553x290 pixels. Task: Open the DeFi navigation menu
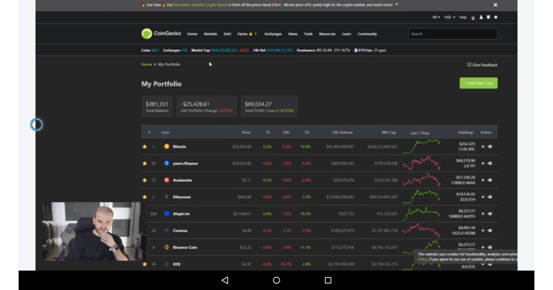[x=227, y=34]
